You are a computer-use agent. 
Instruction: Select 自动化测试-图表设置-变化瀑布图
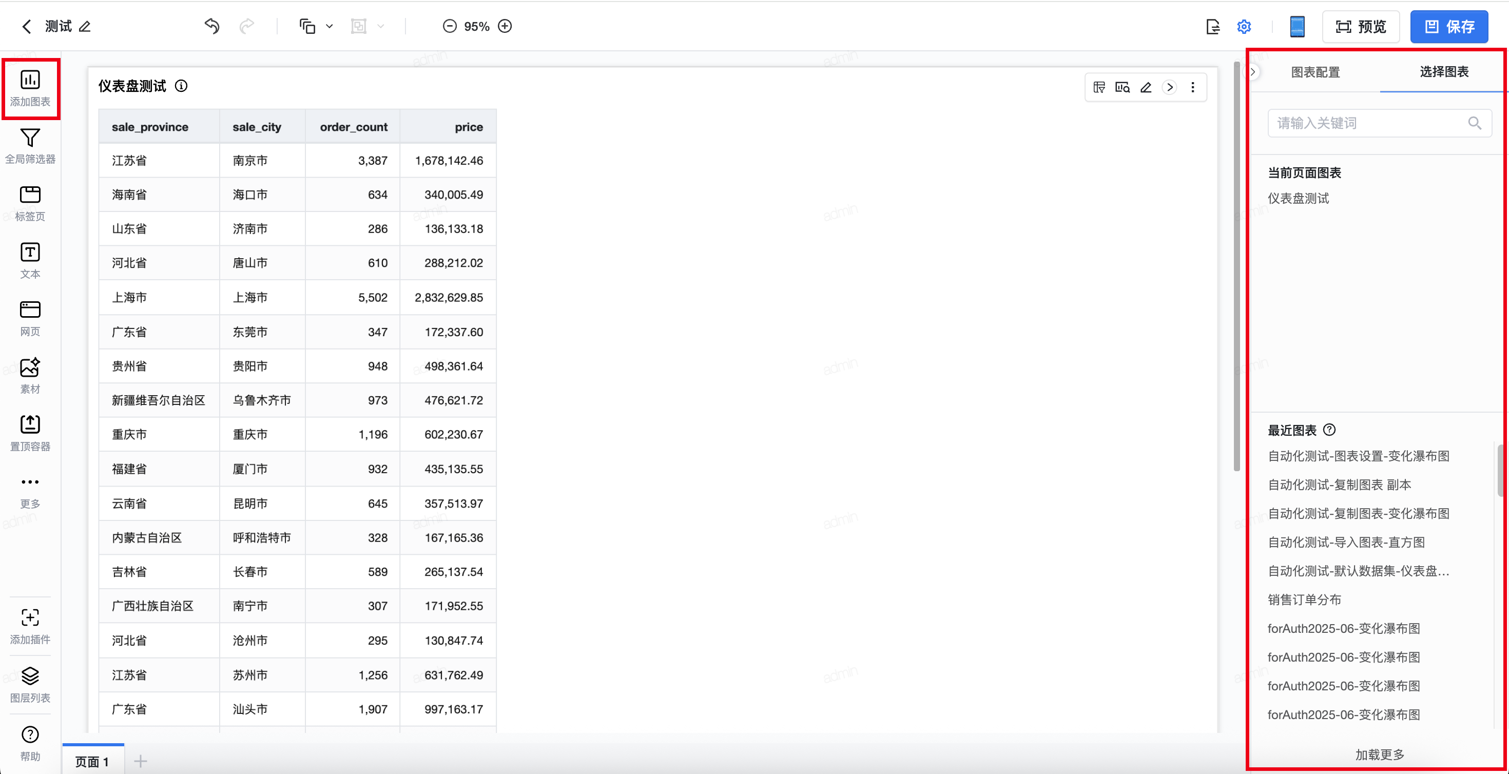(x=1359, y=456)
